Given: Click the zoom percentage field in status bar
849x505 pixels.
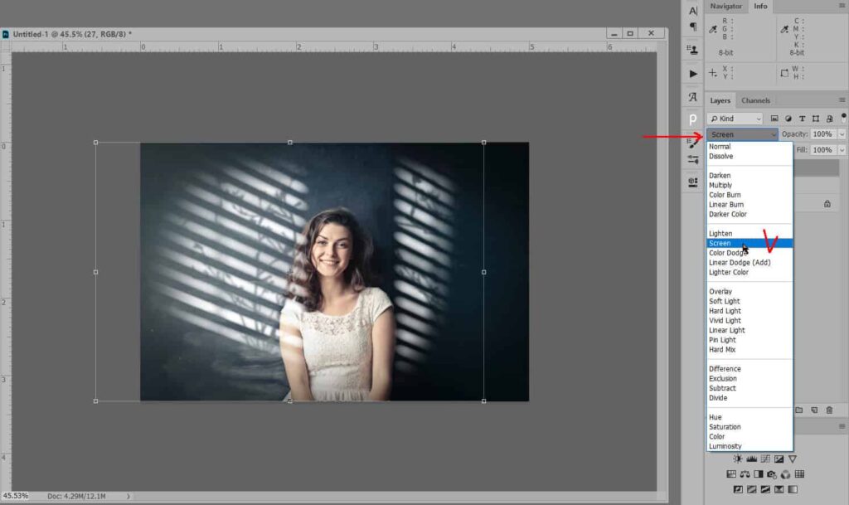Looking at the screenshot, I should (x=14, y=496).
